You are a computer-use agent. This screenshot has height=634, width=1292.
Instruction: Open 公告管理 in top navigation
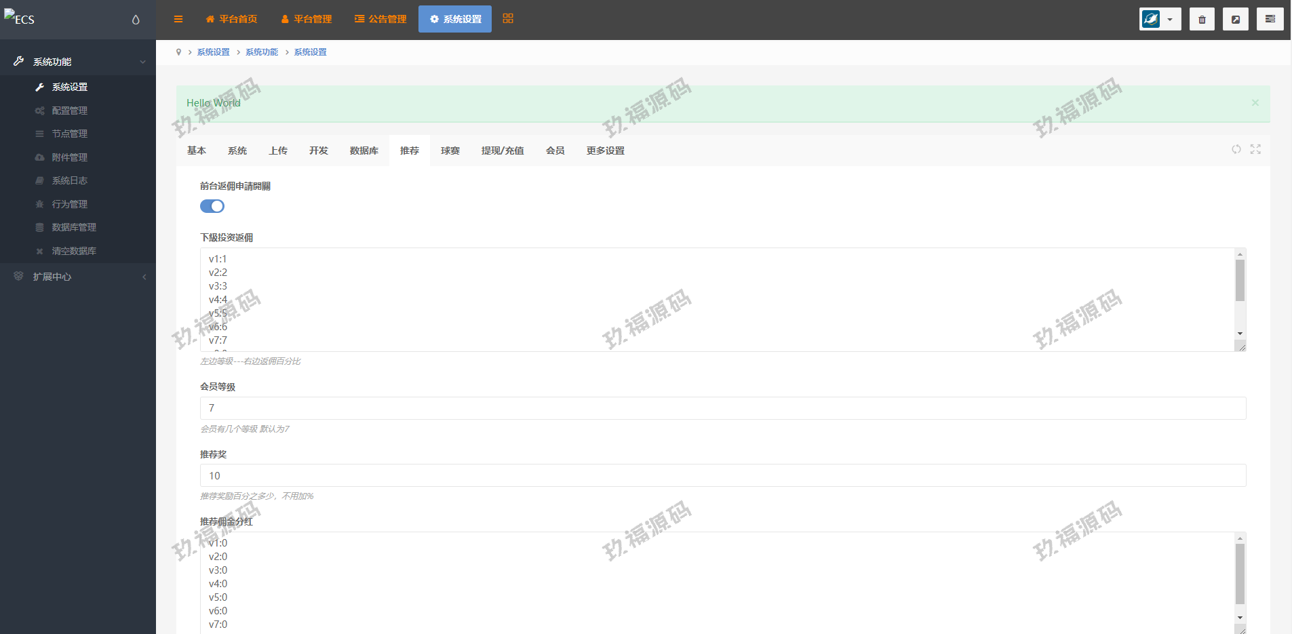pyautogui.click(x=380, y=19)
